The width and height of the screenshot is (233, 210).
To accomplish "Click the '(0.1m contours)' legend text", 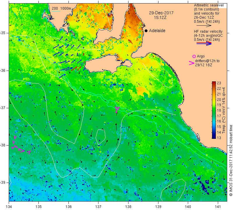I will tap(206, 9).
